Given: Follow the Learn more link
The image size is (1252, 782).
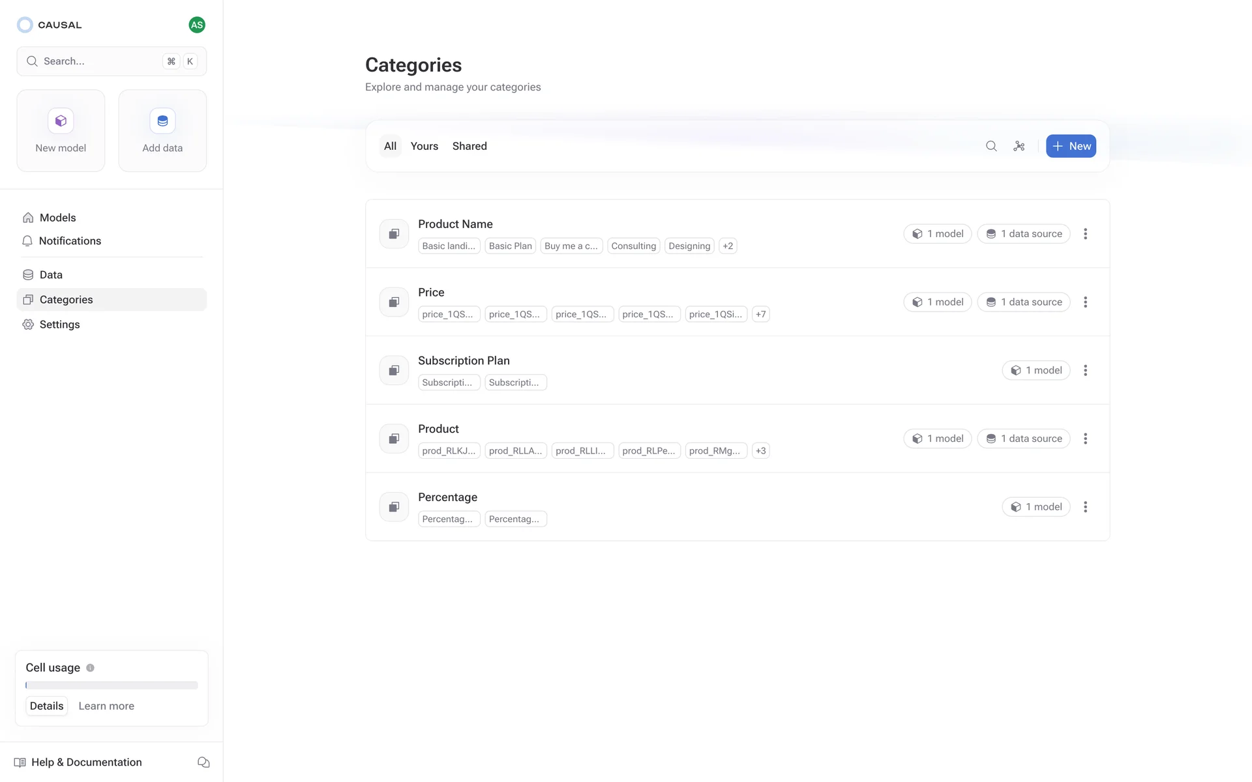Looking at the screenshot, I should [106, 706].
